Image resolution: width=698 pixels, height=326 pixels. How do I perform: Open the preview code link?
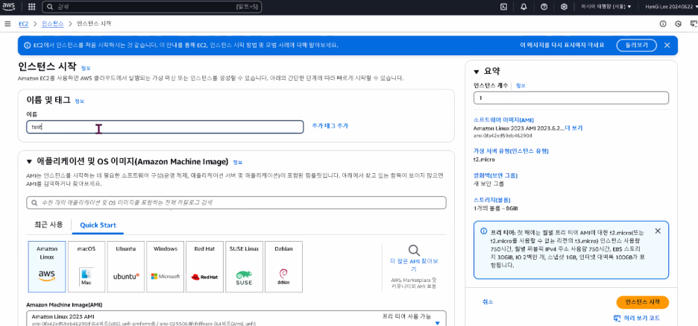pyautogui.click(x=641, y=318)
